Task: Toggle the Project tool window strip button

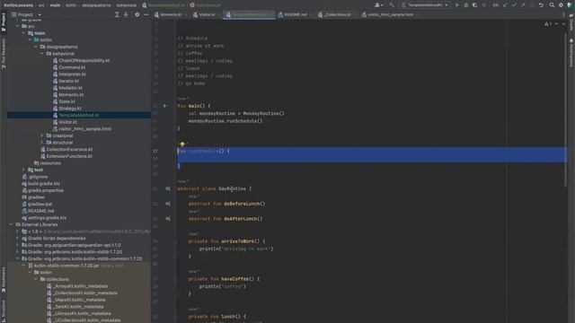Action: pyautogui.click(x=4, y=22)
